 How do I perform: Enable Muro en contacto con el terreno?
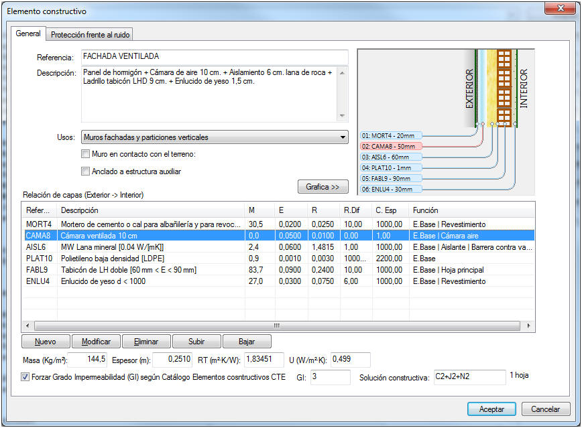85,154
